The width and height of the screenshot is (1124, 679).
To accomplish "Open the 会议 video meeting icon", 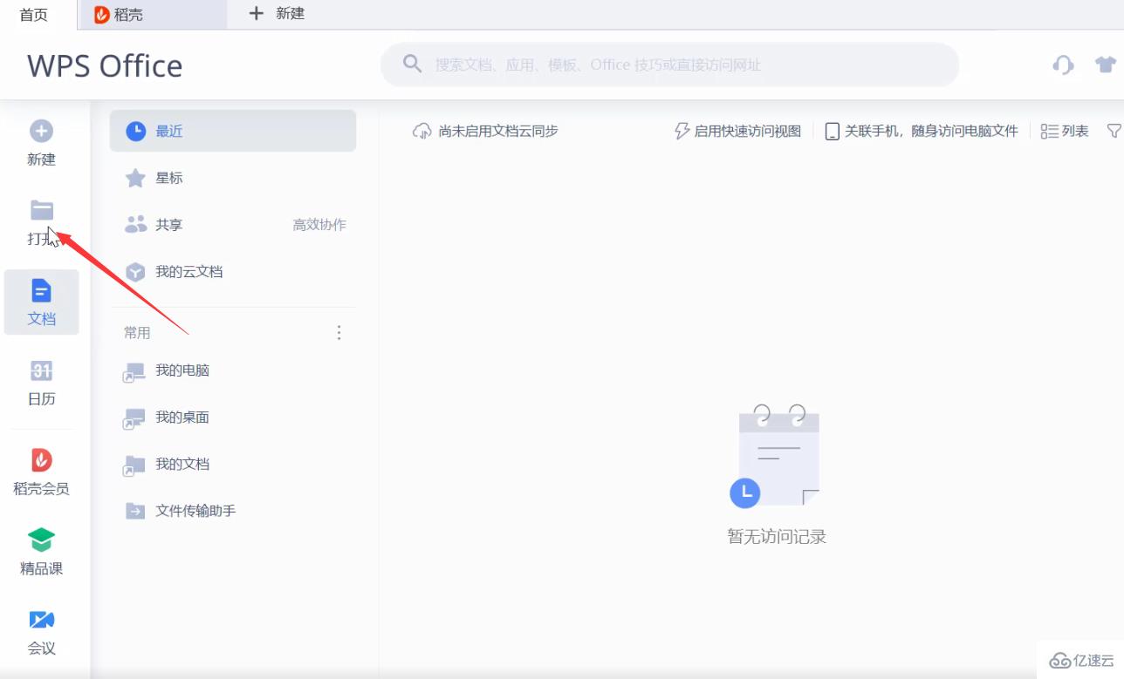I will point(41,620).
